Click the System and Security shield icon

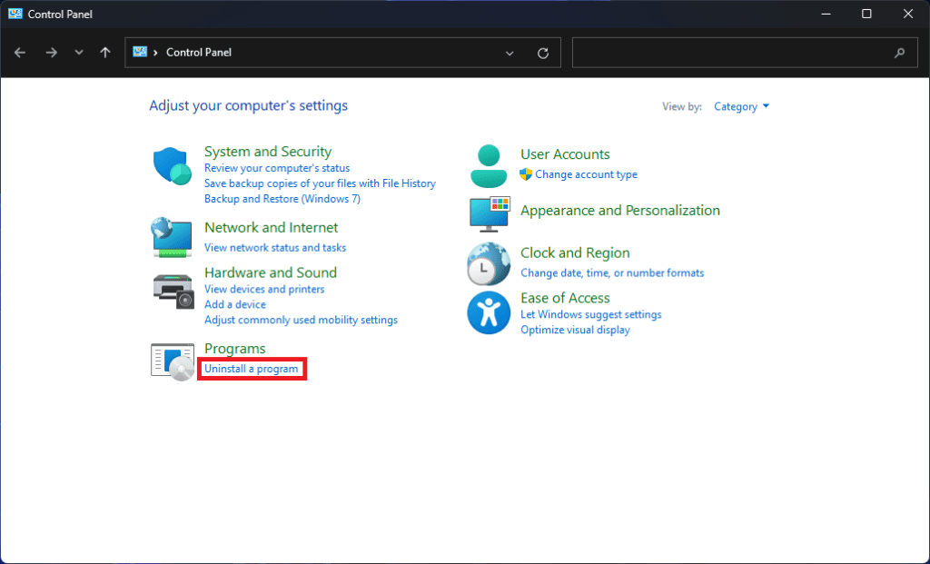(172, 166)
